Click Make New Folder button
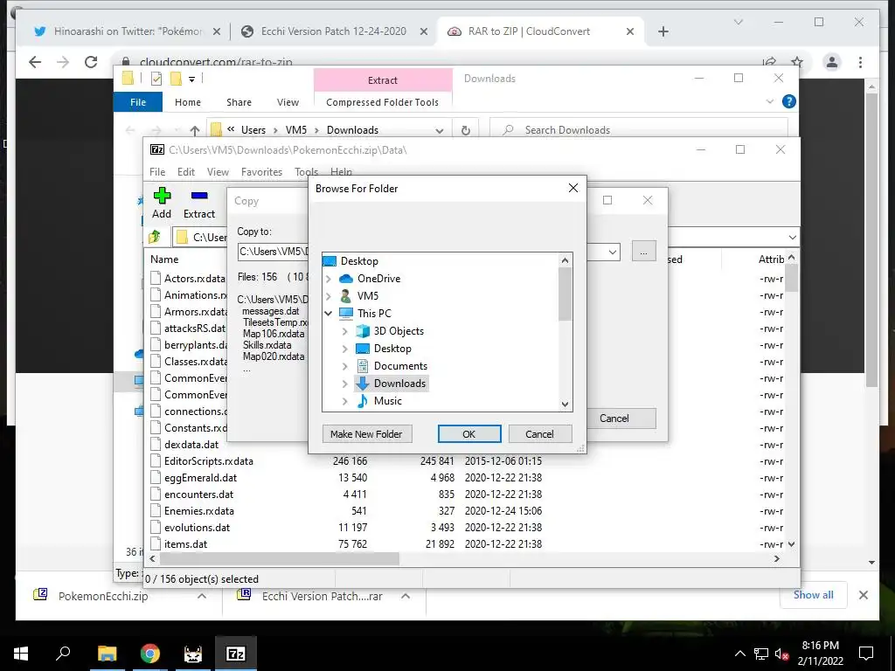Image resolution: width=895 pixels, height=671 pixels. pos(366,434)
